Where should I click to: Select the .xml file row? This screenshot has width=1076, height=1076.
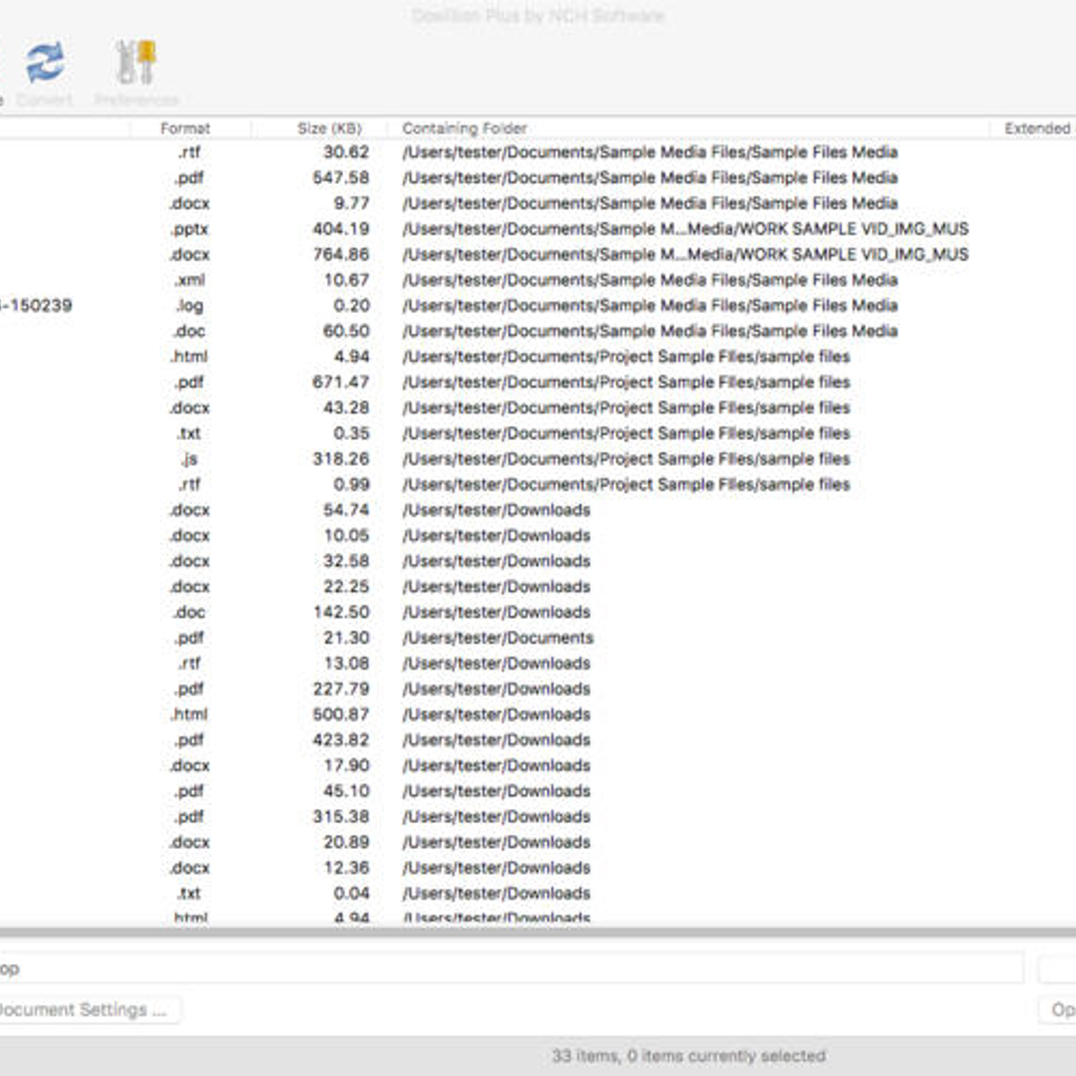538,280
